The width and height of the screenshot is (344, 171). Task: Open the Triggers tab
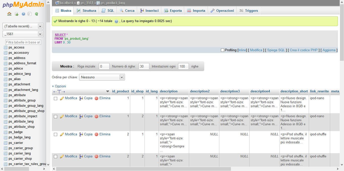point(249,11)
